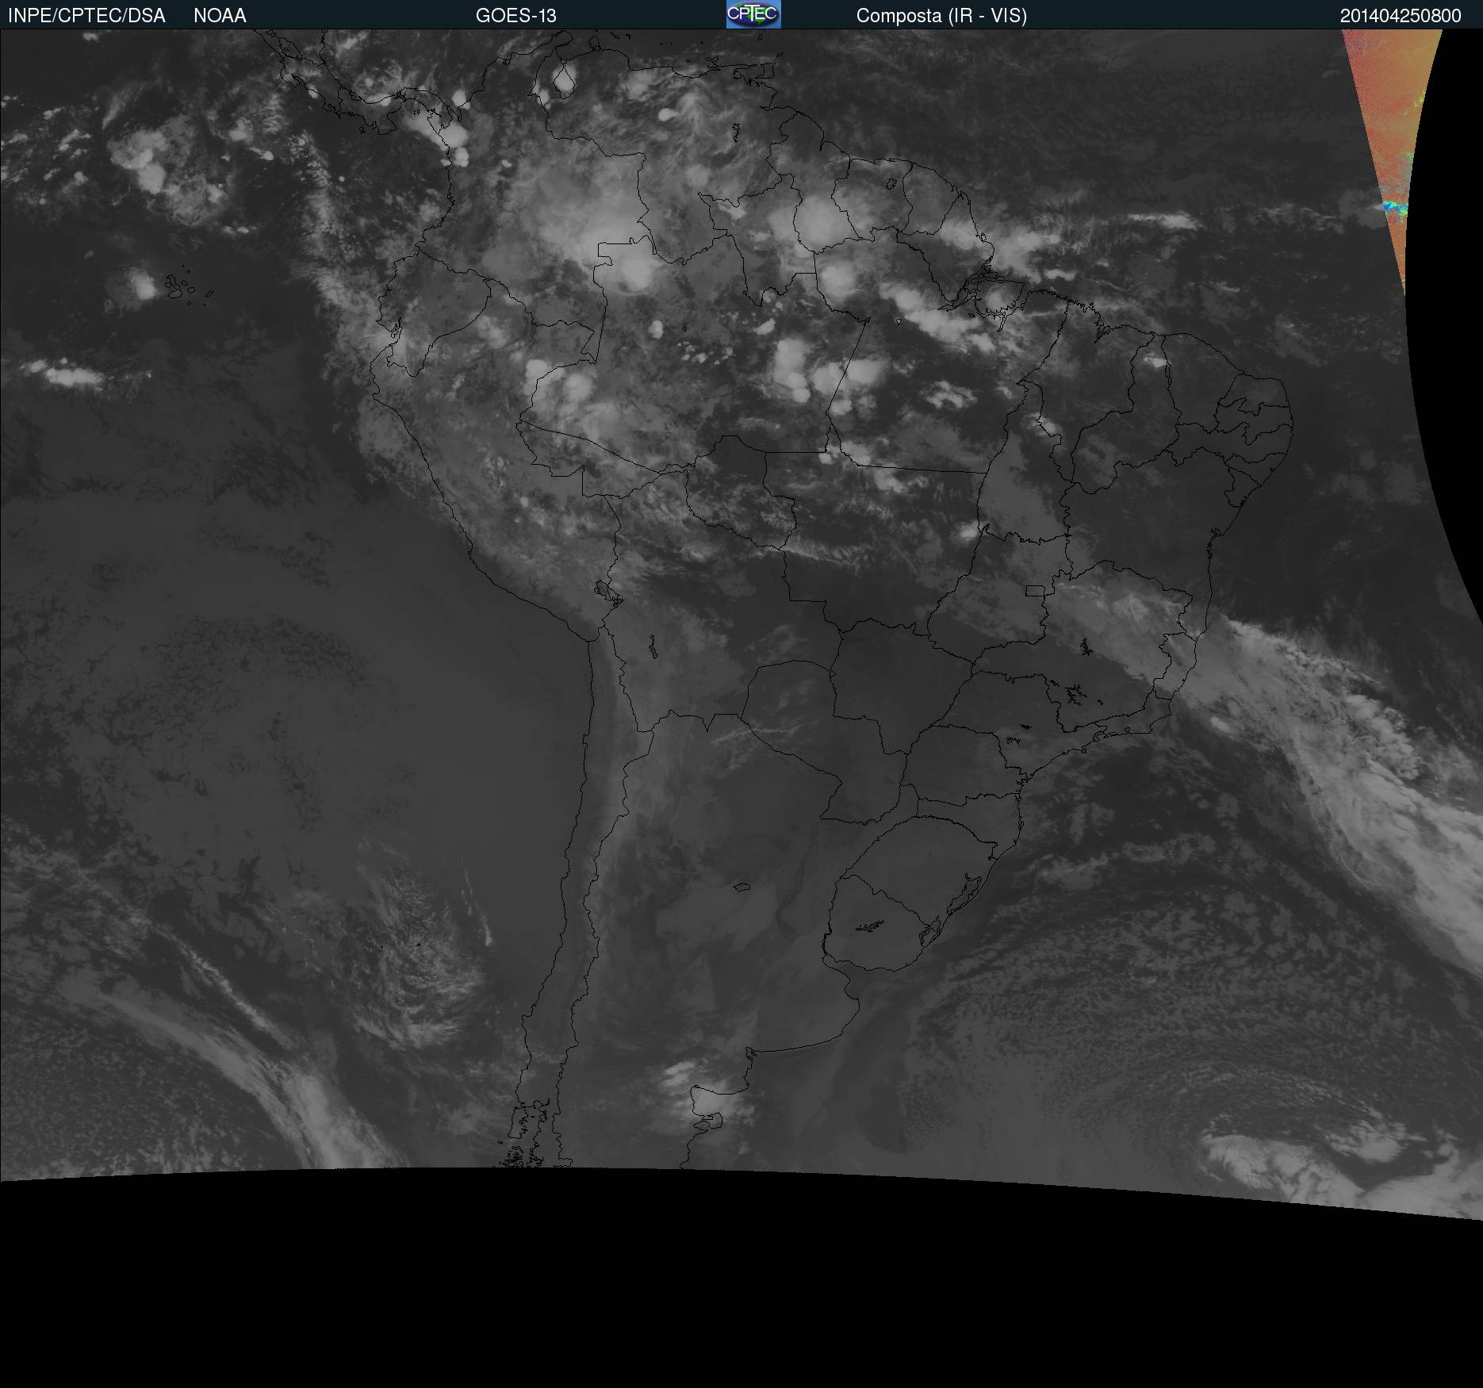
Task: Click the 201404250800 timestamp
Action: [1401, 16]
